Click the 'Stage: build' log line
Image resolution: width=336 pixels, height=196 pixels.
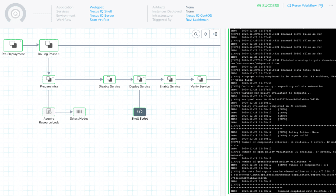click(x=269, y=135)
